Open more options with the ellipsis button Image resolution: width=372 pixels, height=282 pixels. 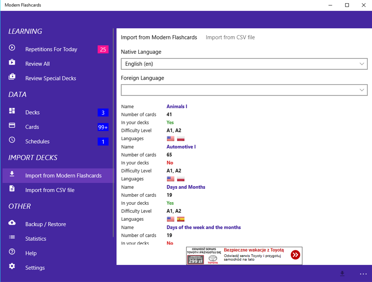[363, 274]
